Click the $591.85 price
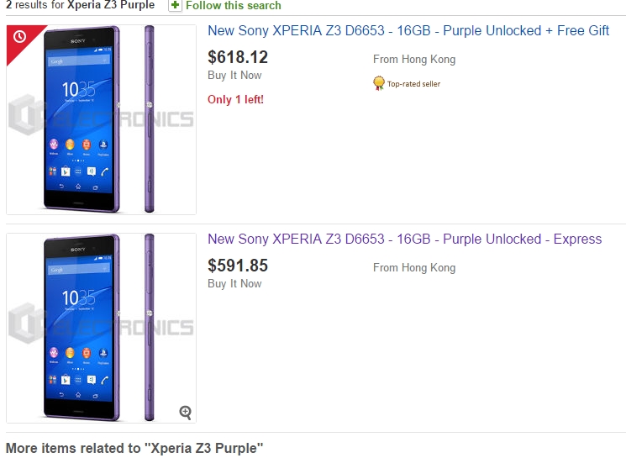626x458 pixels. click(x=238, y=266)
